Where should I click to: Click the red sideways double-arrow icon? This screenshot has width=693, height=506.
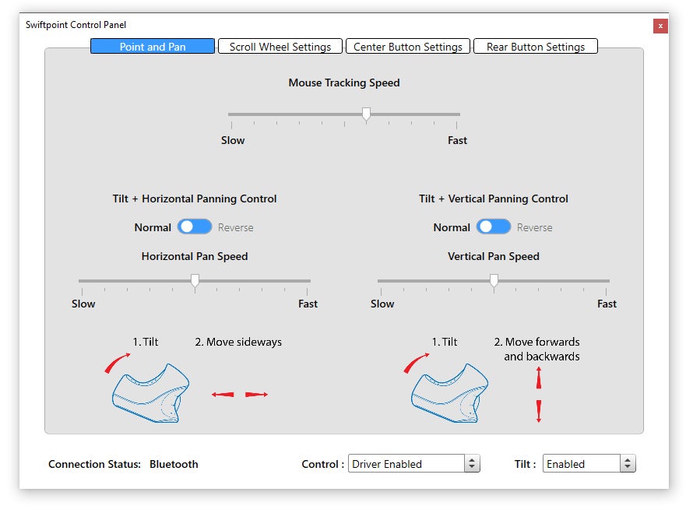point(240,395)
